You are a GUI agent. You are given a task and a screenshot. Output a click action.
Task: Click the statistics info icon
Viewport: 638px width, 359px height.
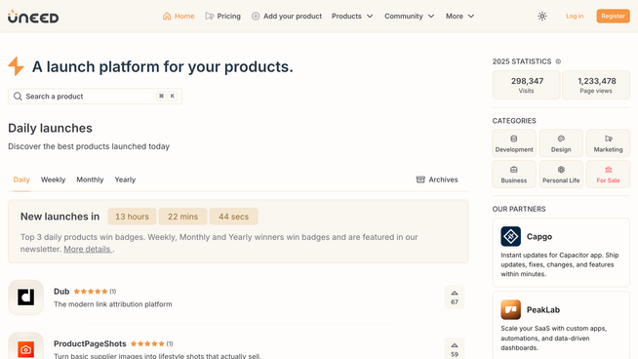558,61
